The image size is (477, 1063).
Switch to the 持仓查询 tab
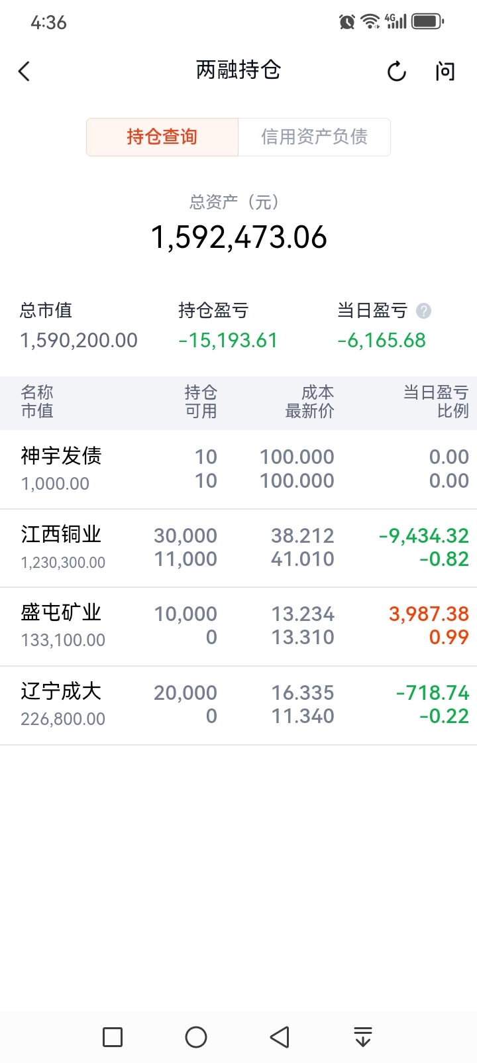(x=162, y=137)
